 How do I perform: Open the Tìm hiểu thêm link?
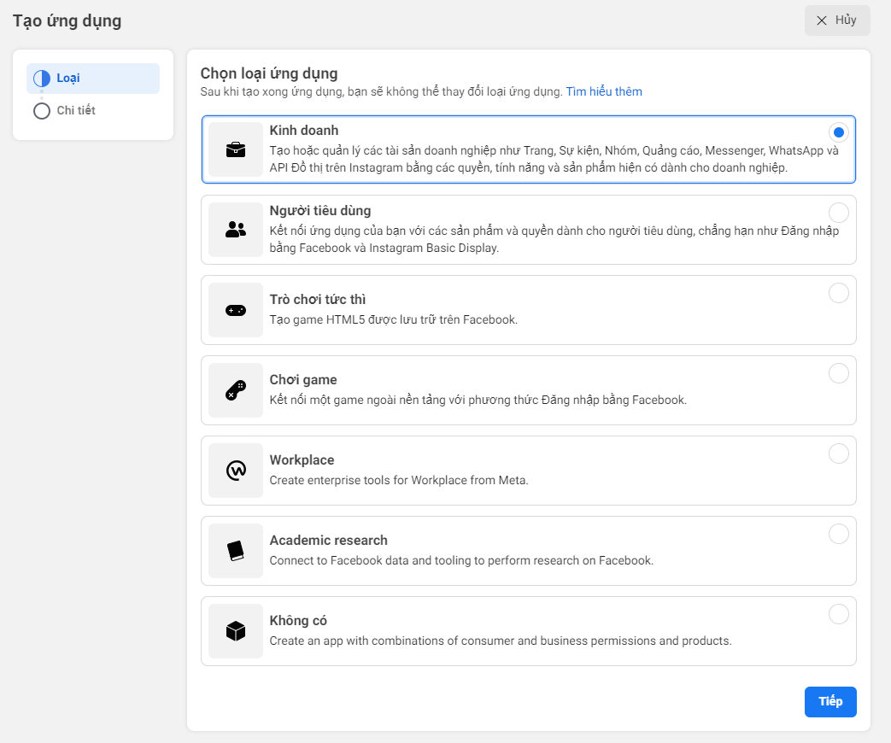603,91
